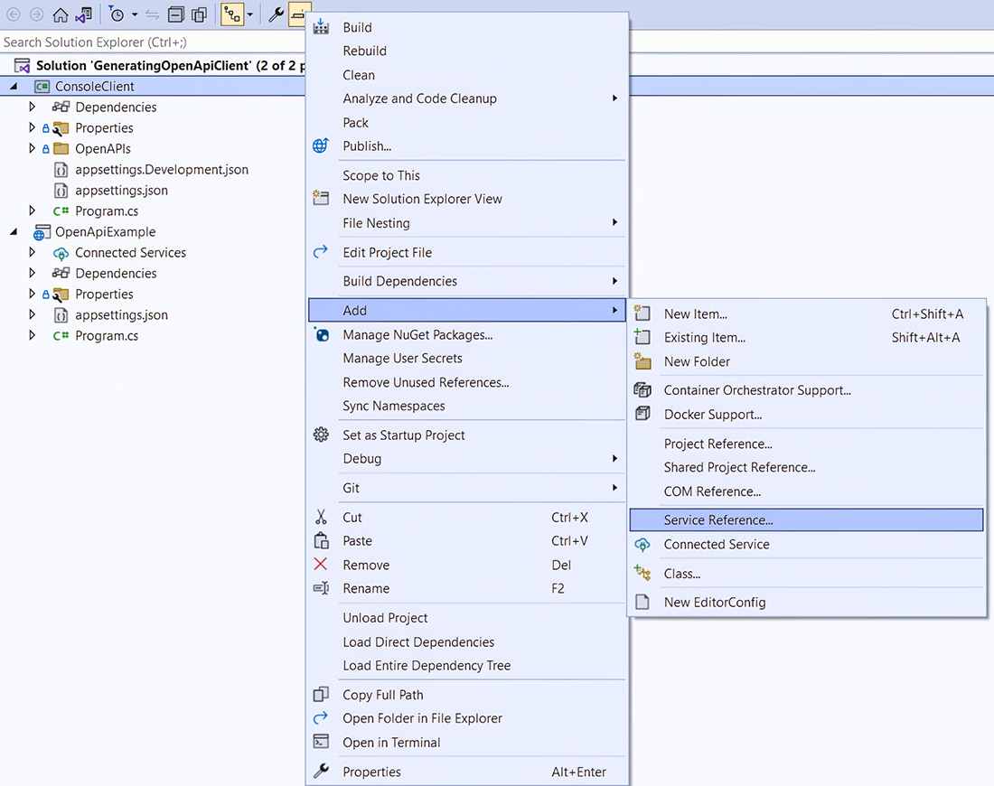
Task: Click the gear icon for Set as Startup Project
Action: click(x=322, y=435)
